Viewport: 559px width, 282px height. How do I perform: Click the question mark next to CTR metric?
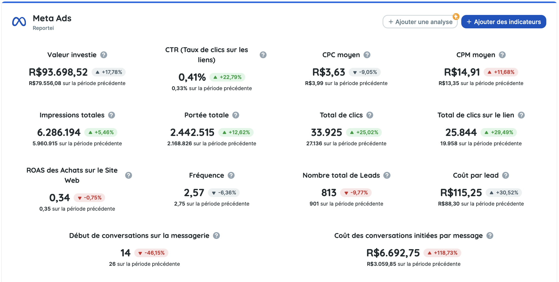click(x=263, y=55)
